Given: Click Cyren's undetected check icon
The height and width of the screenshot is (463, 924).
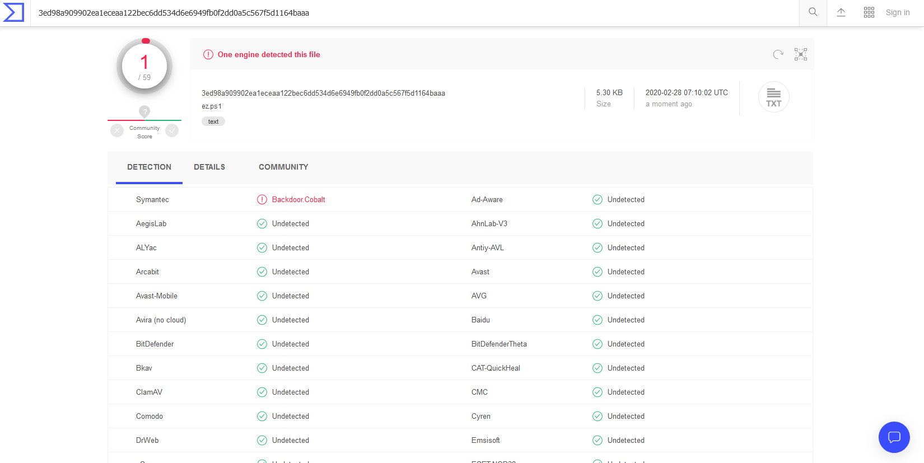Looking at the screenshot, I should tap(598, 416).
